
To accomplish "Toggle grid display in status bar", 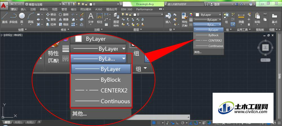I will point(154,123).
